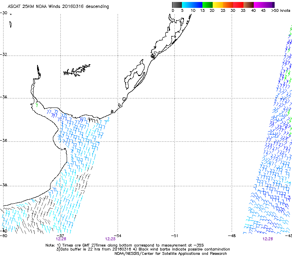This screenshot has width=292, height=256.
Task: Click the green 15-20 knots legend color
Action: (x=208, y=5)
